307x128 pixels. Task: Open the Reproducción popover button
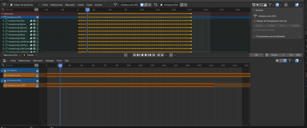11,55
